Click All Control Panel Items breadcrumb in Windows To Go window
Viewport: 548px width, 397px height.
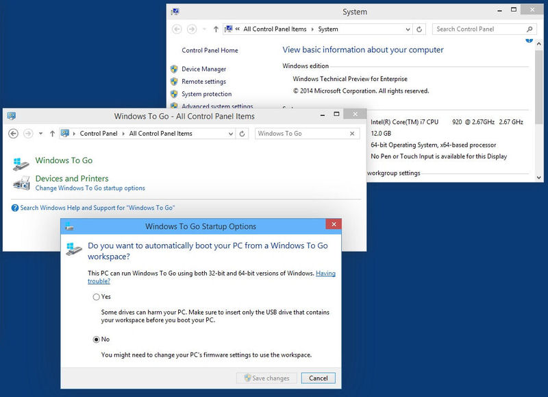pos(161,134)
